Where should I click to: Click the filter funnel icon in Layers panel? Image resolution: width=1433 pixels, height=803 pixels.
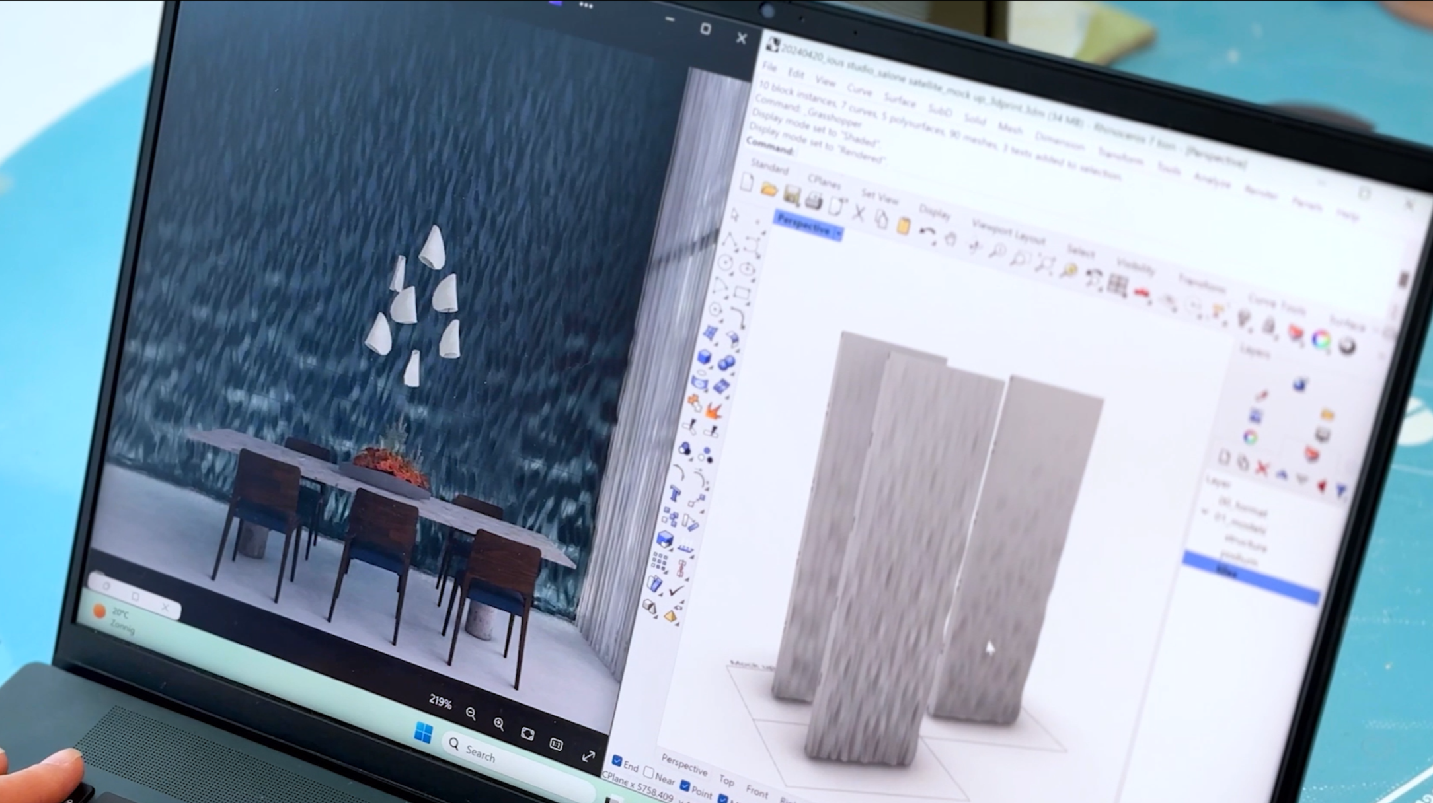tap(1341, 489)
